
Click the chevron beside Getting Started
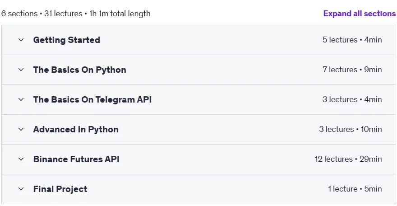(21, 40)
